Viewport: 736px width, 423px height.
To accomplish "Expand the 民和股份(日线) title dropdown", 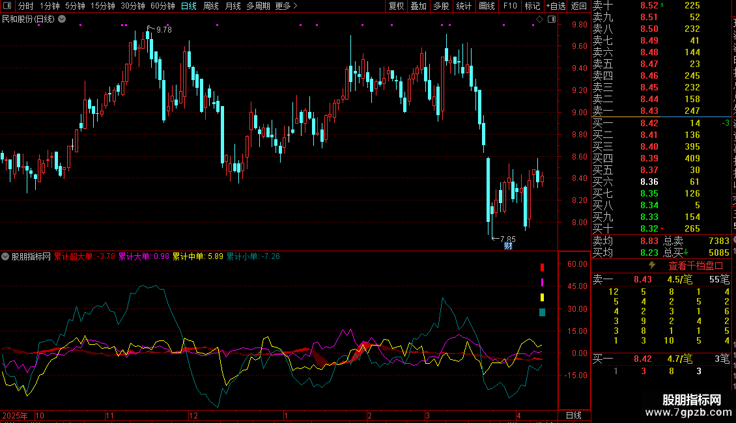I will coord(62,19).
